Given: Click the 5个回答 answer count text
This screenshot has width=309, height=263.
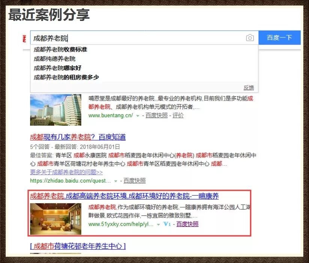Looking at the screenshot, I should 39,147.
